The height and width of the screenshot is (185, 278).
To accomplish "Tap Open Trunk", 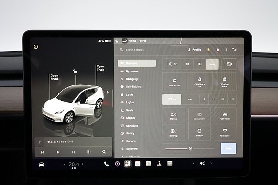I will [x=101, y=68].
